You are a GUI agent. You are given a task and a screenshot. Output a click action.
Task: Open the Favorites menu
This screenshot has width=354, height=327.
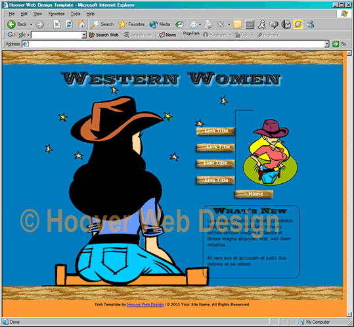(x=56, y=14)
